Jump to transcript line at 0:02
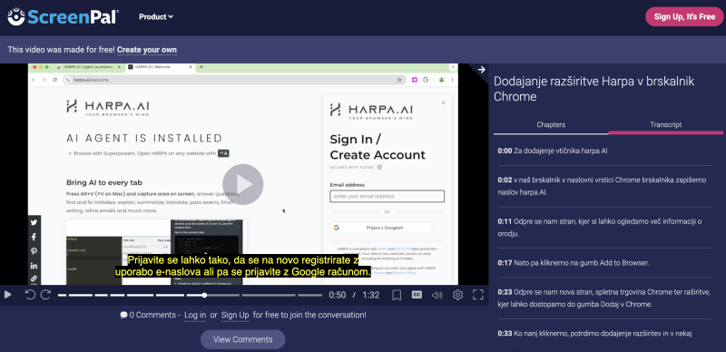The image size is (726, 352). pos(604,186)
